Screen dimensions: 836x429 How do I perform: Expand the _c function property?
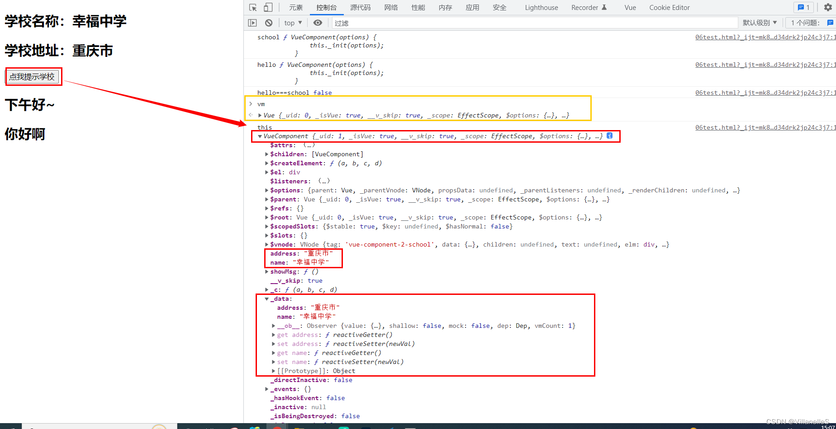tap(267, 289)
